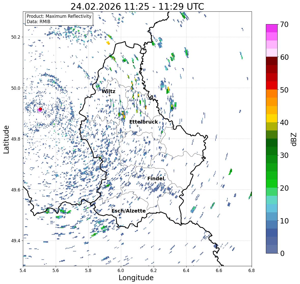Screen dimensions: 300x284
Task: Click colorbar tick value 50
Action: pyautogui.click(x=284, y=90)
